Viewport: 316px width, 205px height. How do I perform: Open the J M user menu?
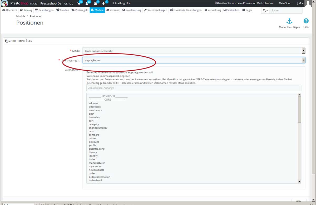300,3
